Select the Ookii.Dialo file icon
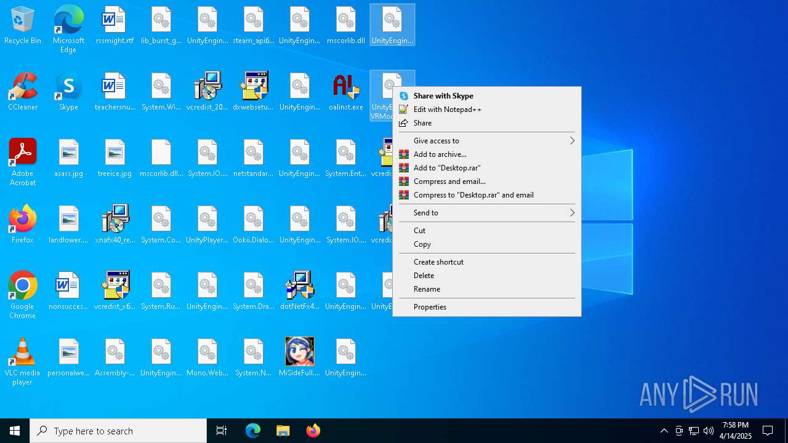This screenshot has height=443, width=788. (254, 225)
